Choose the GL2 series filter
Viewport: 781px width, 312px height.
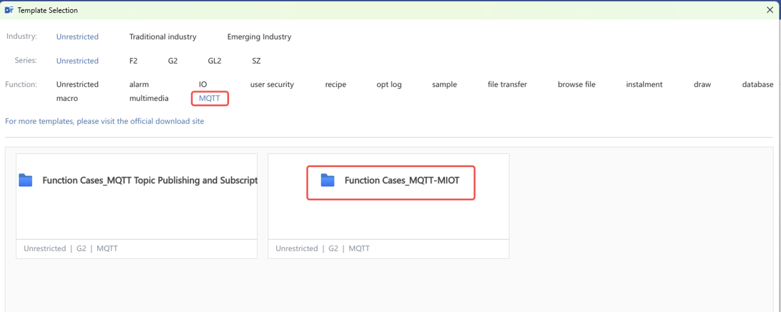[x=214, y=61]
